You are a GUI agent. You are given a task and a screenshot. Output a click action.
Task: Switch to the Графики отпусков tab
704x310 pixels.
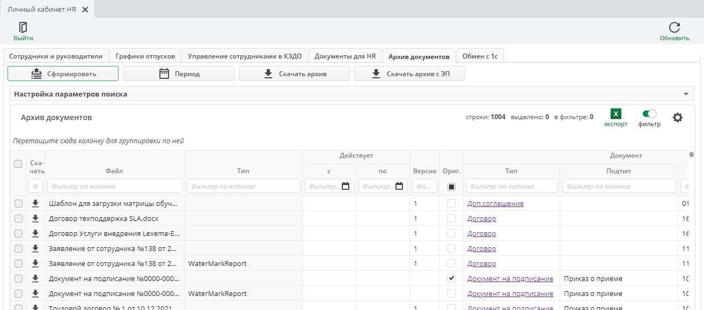[145, 56]
